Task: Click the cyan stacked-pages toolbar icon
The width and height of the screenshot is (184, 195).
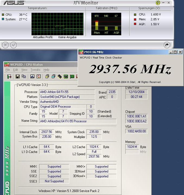Action: tap(54, 76)
